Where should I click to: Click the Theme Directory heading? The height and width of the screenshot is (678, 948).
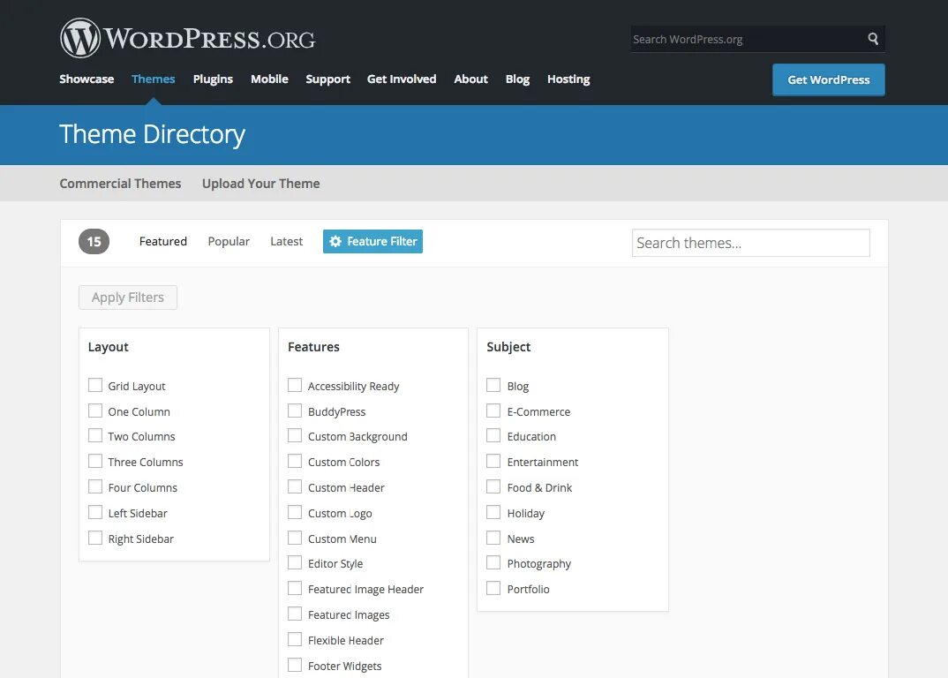[x=153, y=134]
